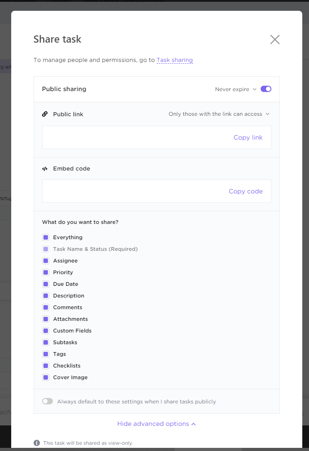Open the Never expire dropdown

coord(236,89)
